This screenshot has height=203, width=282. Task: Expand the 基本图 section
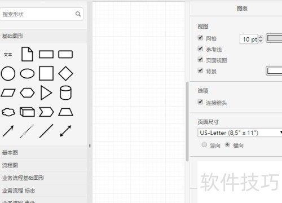[43, 152]
